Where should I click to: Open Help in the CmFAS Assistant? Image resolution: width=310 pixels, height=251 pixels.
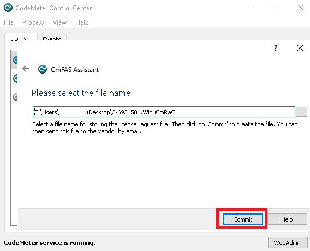(x=287, y=219)
